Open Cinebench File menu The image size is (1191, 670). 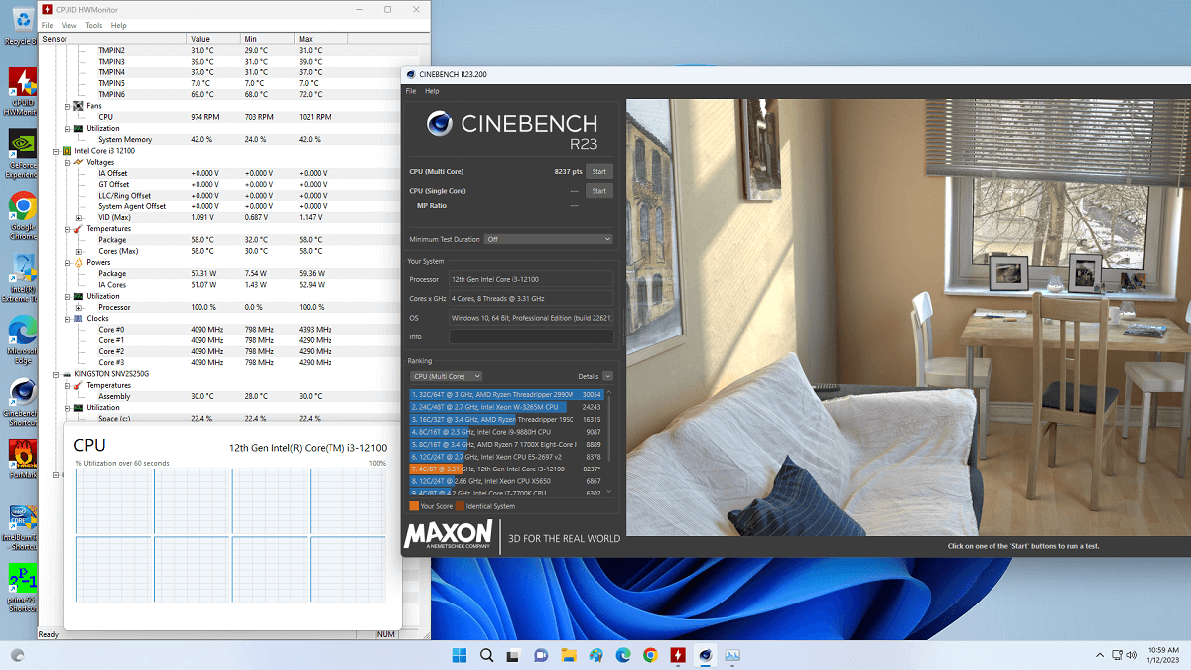pyautogui.click(x=411, y=91)
